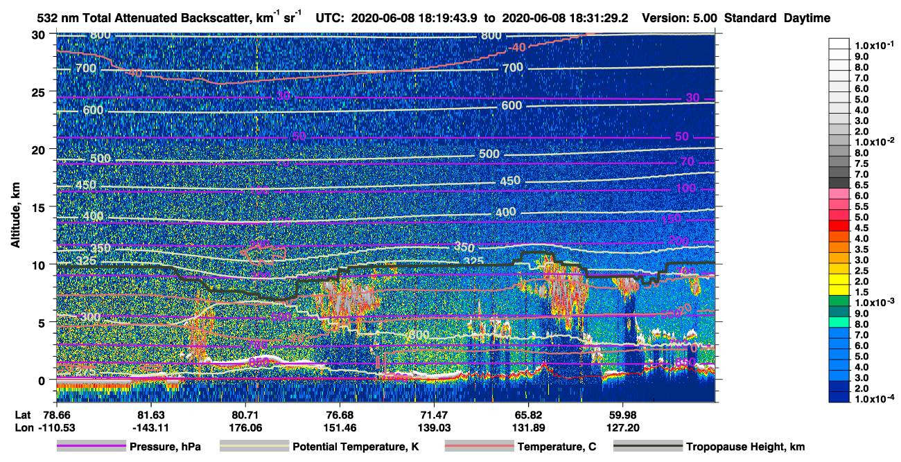The height and width of the screenshot is (462, 901).
Task: Click the 6.5 colorbar label
Action: 861,184
